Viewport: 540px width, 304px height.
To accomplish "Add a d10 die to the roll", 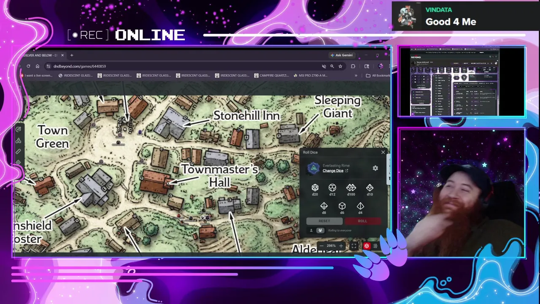I will [370, 189].
